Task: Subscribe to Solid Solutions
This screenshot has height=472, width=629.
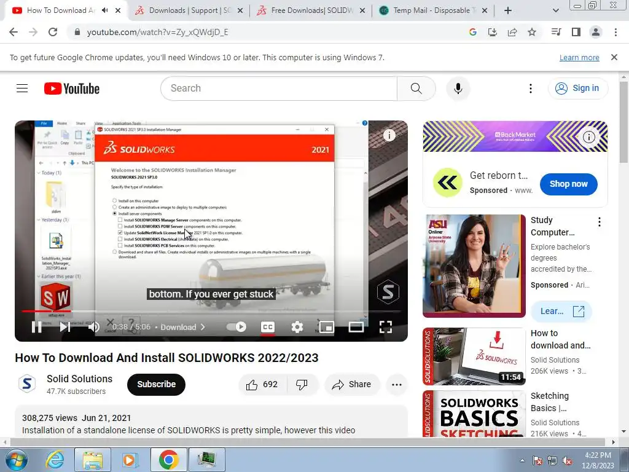Action: click(156, 385)
